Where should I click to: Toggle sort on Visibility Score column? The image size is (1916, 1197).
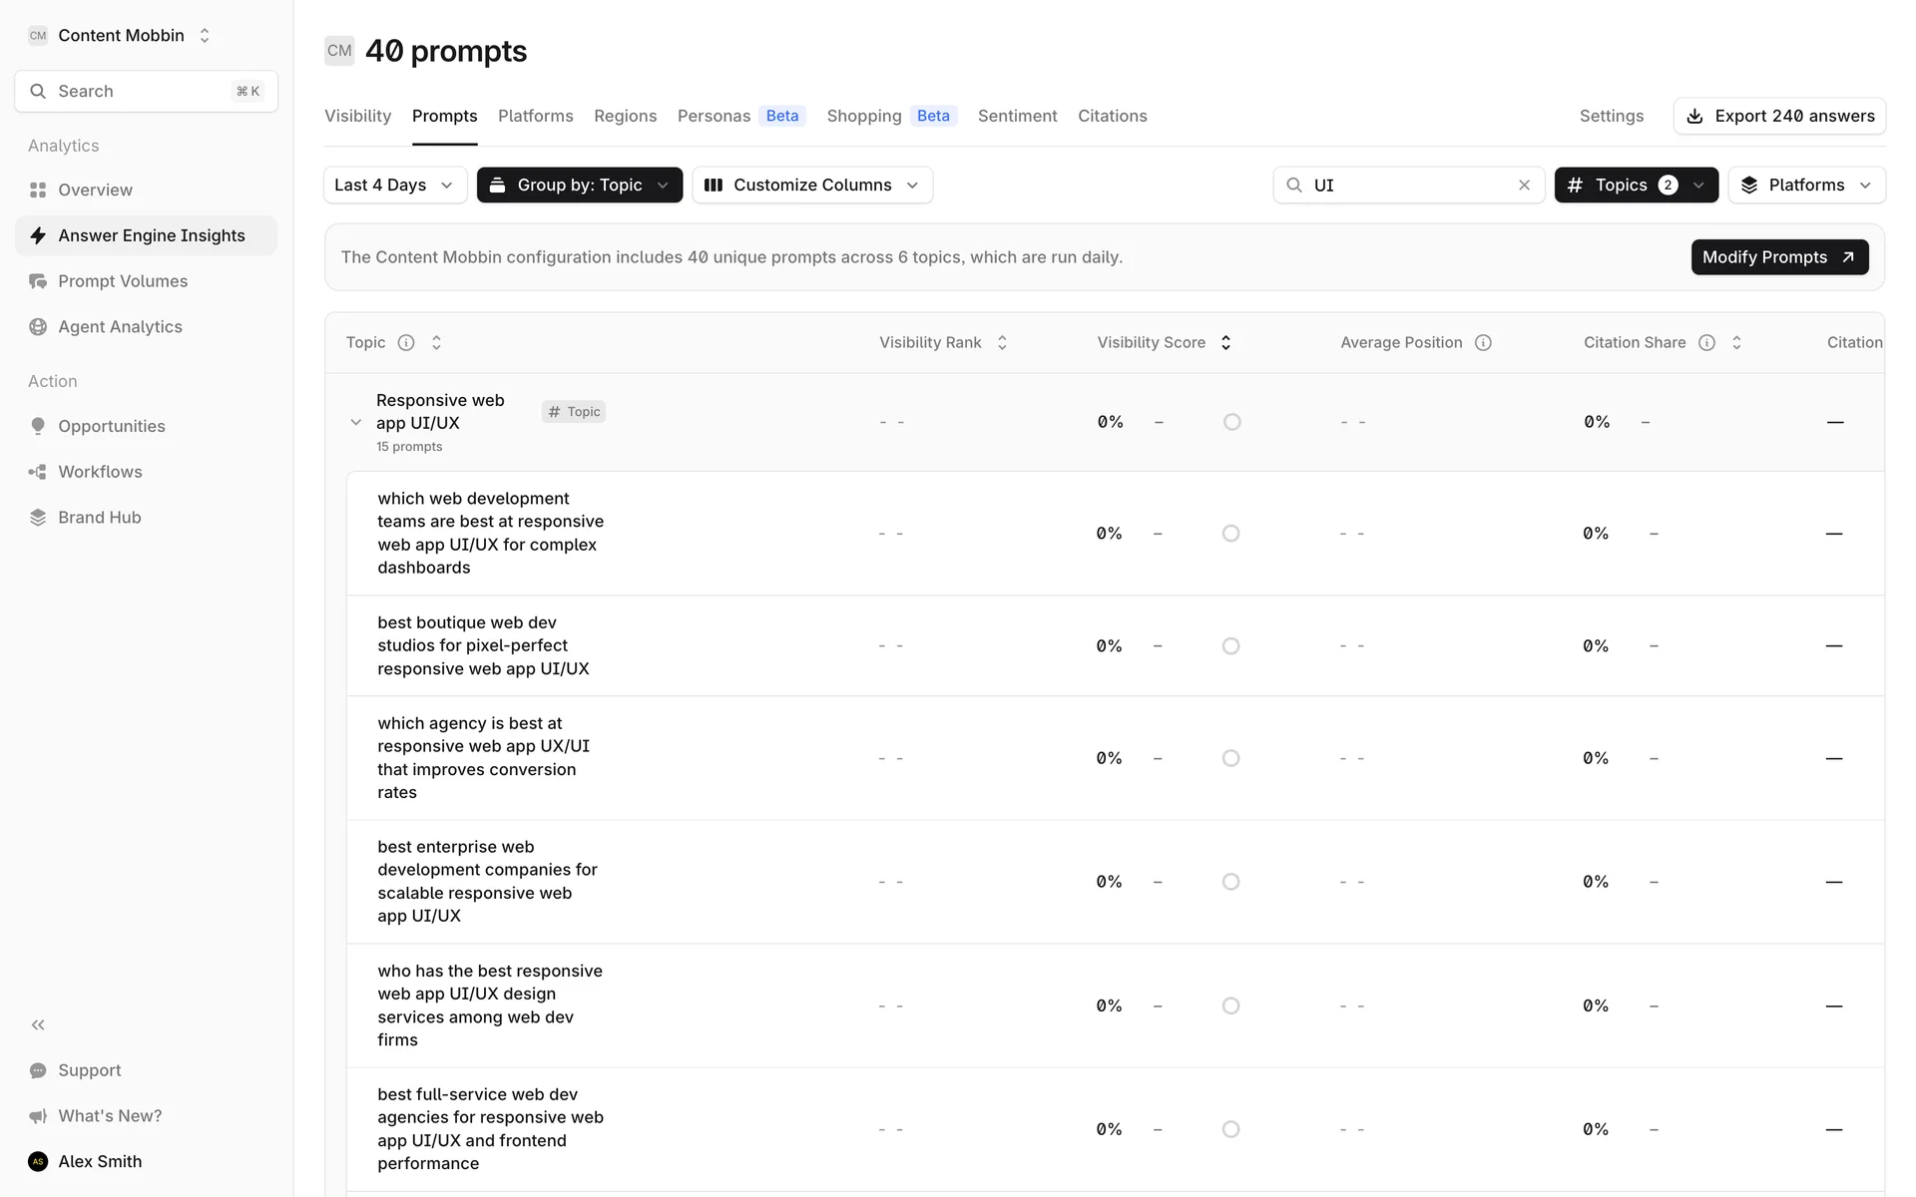click(1225, 343)
